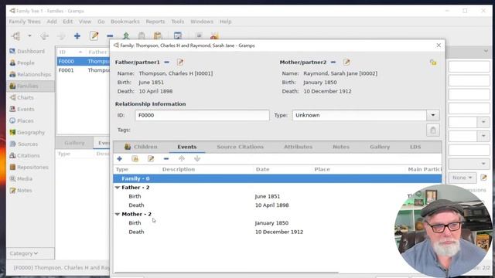Click the Go Back arrow in main toolbar
This screenshot has height=278, width=495.
coord(44,36)
